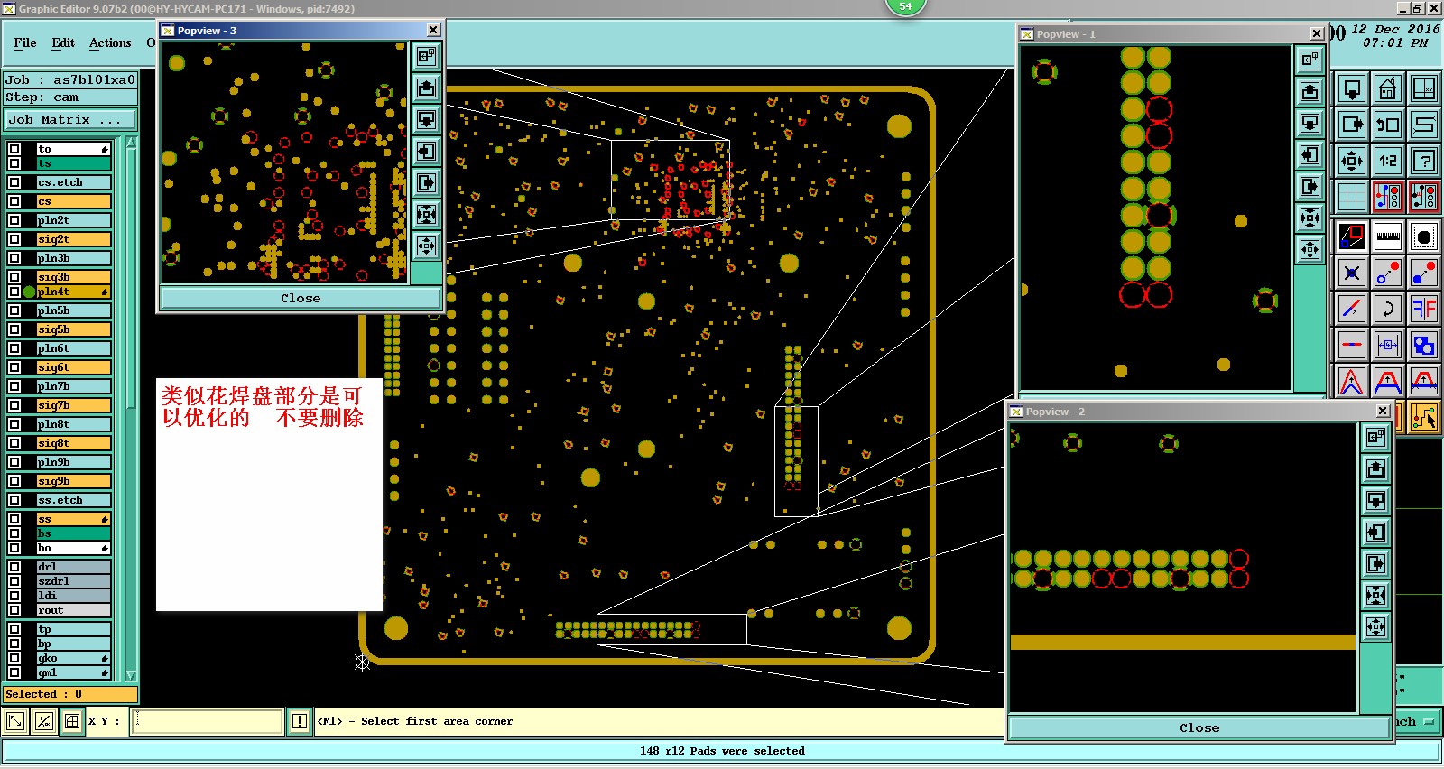This screenshot has height=769, width=1444.
Task: Click the 'Job : as7b101xa0' label
Action: tap(70, 79)
